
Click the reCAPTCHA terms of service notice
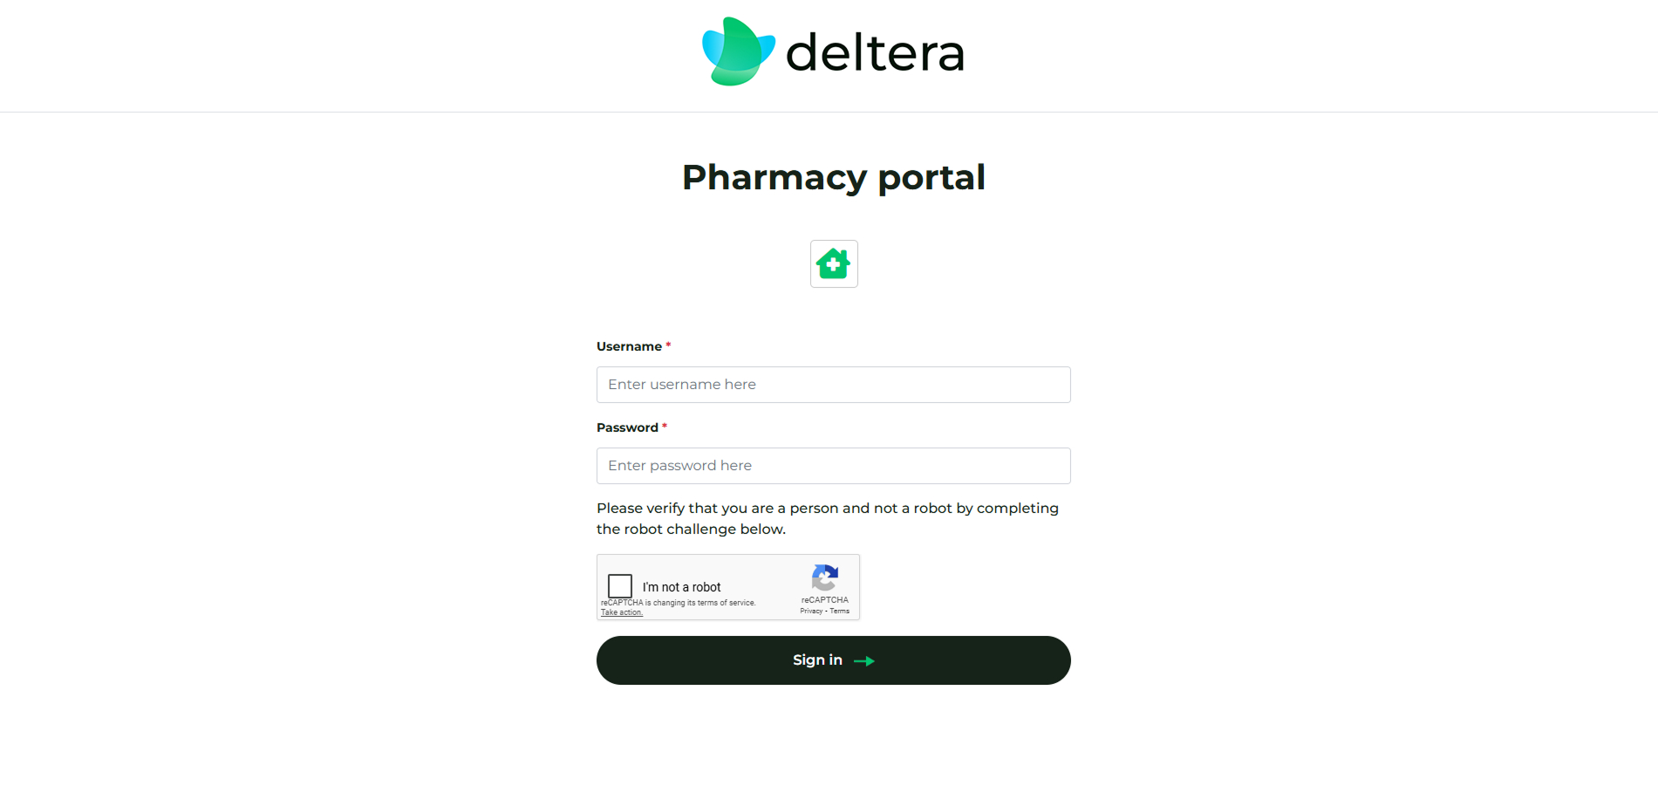coord(679,603)
